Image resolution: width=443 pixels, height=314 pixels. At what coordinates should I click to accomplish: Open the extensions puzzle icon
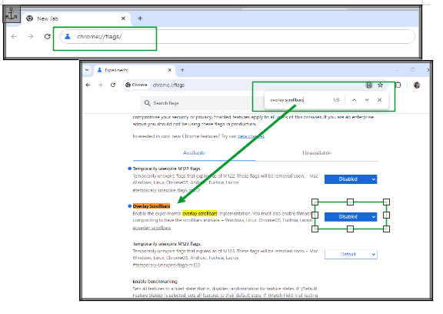coord(398,85)
